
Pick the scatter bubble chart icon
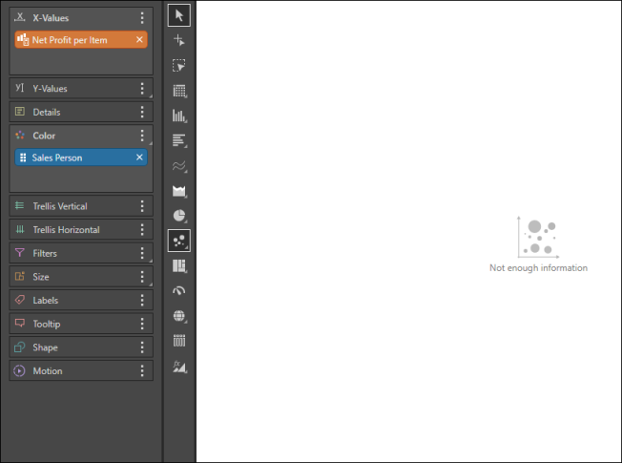(x=178, y=241)
